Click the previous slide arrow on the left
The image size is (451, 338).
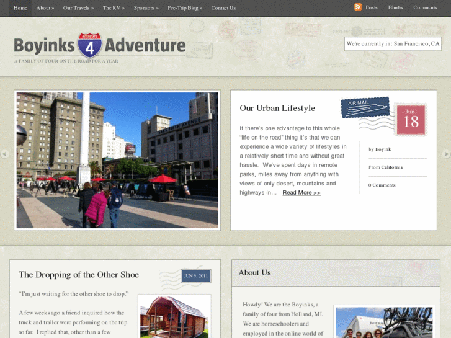(x=4, y=154)
